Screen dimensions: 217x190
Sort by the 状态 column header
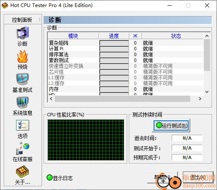176,36
